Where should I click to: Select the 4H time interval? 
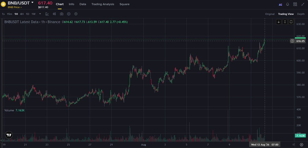click(x=22, y=14)
